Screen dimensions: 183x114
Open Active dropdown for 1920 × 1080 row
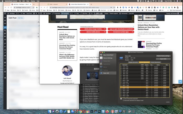point(158,92)
